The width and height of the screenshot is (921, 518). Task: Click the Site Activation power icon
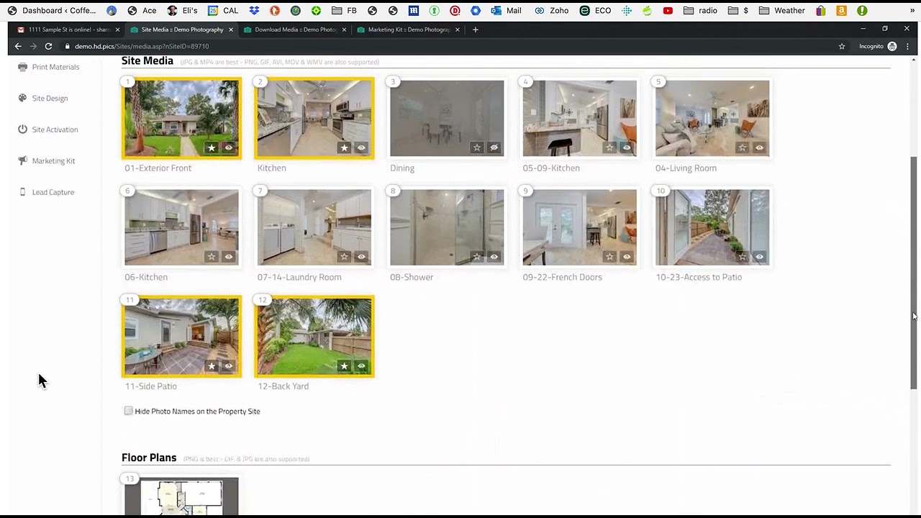pos(22,129)
